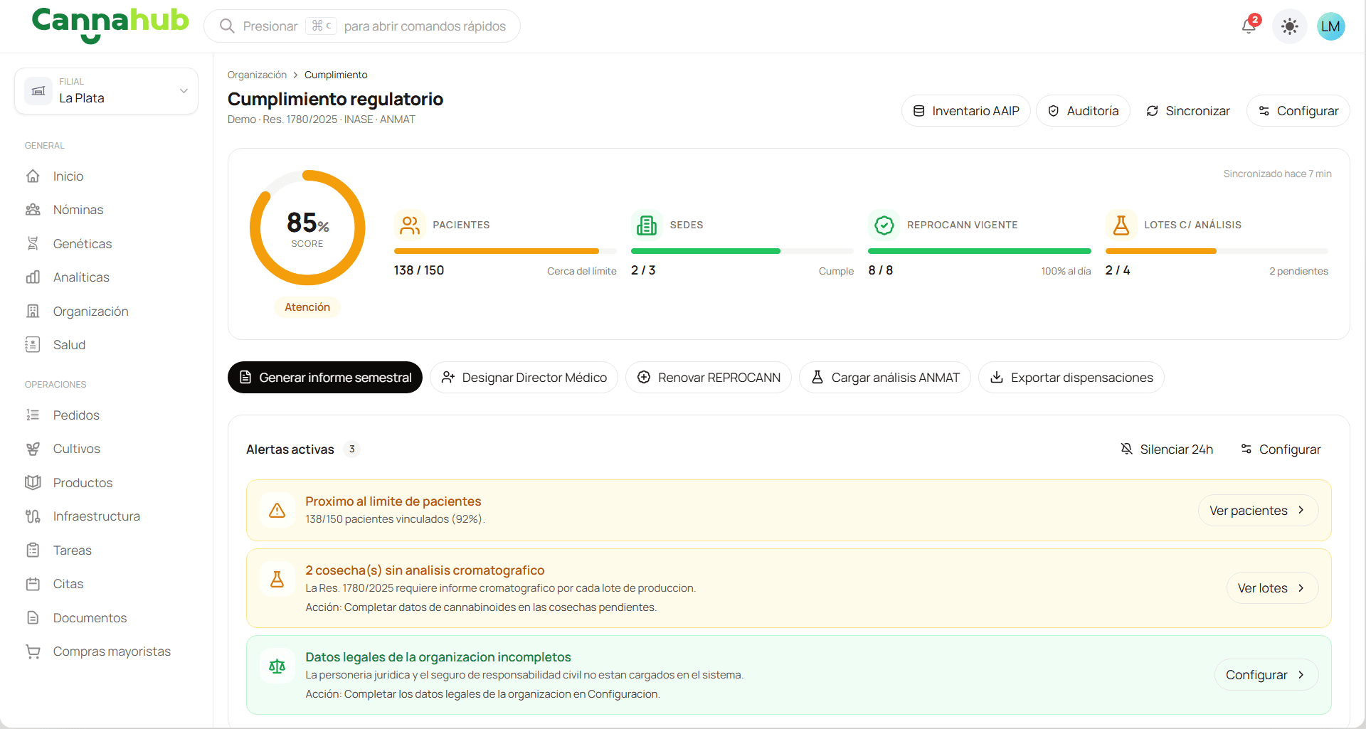Screen dimensions: 1366x729
Task: Click Cargar análisis ANMAT
Action: point(885,378)
